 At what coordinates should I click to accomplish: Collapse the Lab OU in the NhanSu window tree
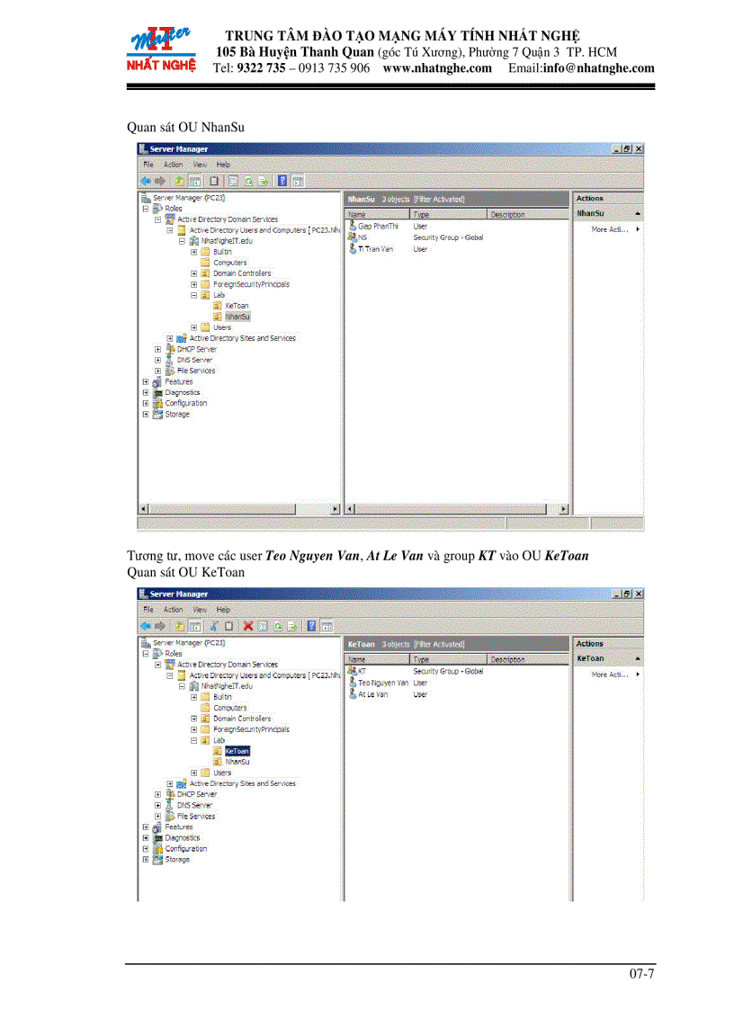click(193, 295)
